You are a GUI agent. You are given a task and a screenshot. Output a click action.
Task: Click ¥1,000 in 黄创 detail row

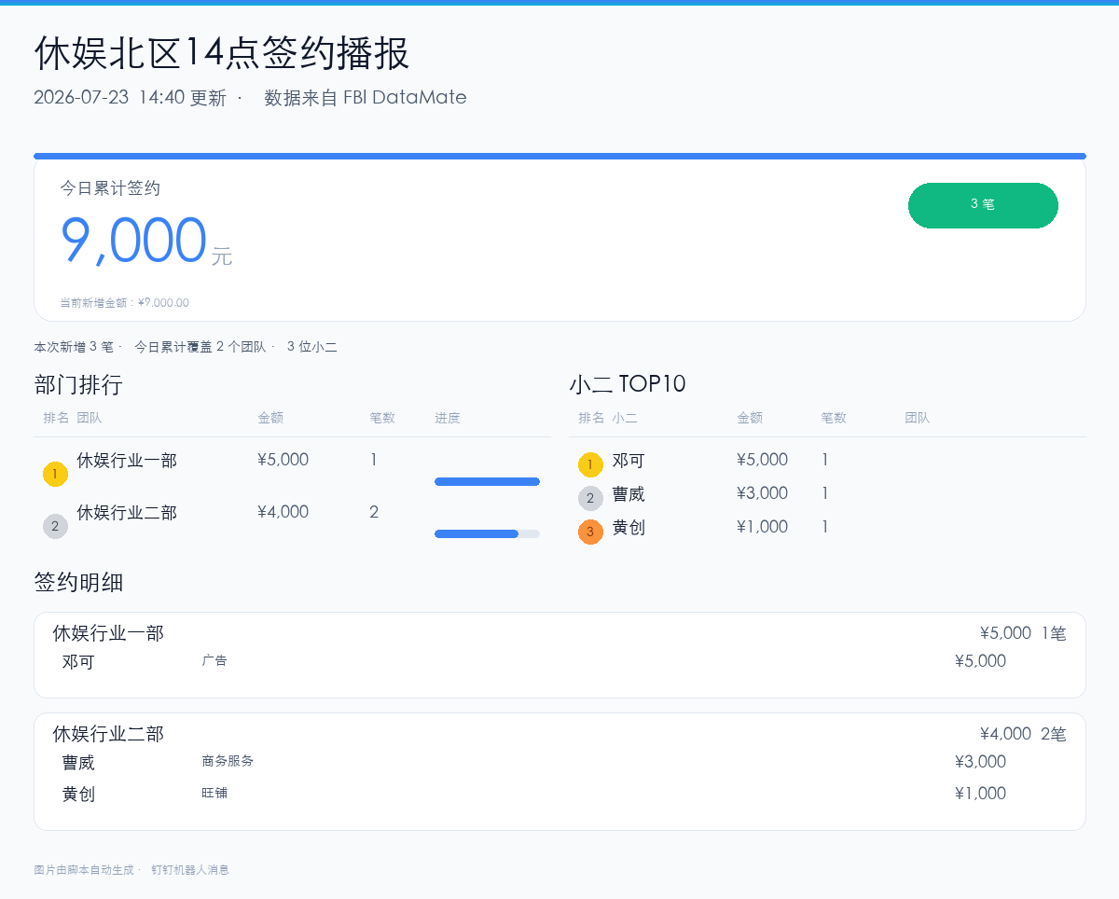[x=980, y=794]
